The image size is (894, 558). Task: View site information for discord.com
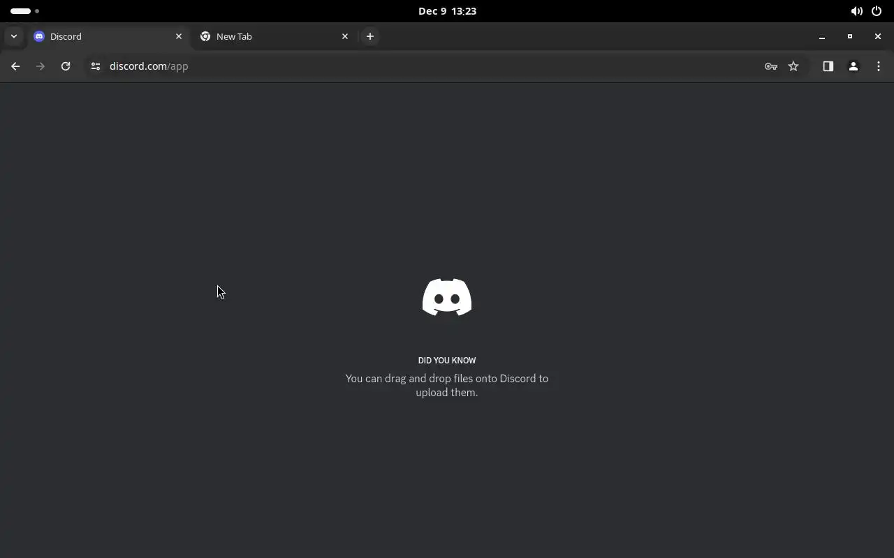pos(96,66)
